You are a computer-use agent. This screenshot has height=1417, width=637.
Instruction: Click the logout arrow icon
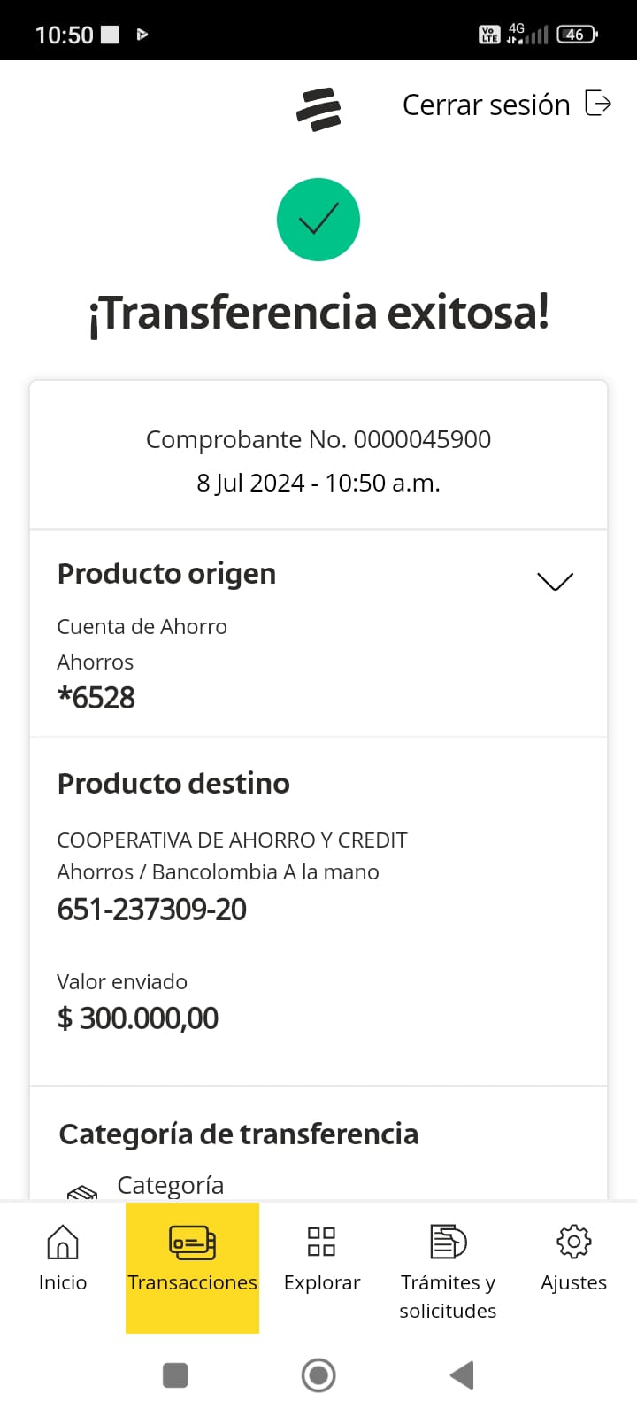[599, 104]
